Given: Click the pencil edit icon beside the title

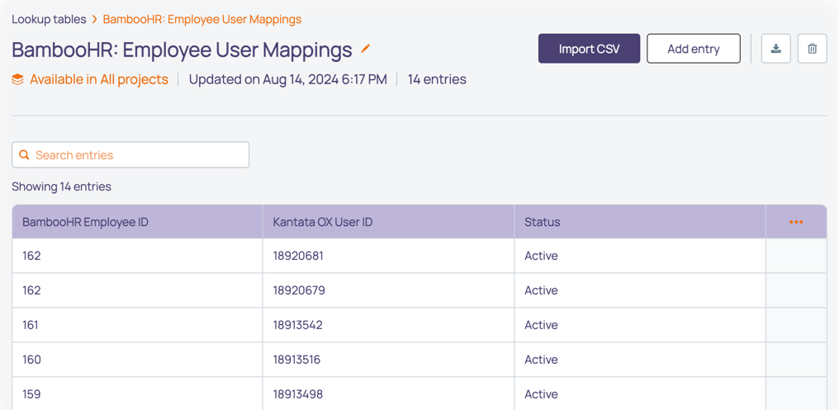Looking at the screenshot, I should [x=366, y=49].
